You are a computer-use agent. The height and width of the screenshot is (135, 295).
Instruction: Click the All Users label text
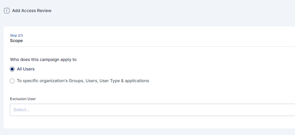26,69
